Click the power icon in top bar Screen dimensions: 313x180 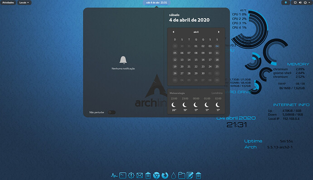(x=305, y=3)
